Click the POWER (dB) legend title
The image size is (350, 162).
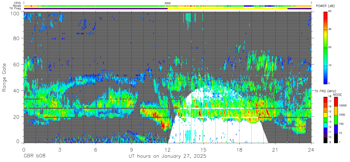(x=325, y=6)
